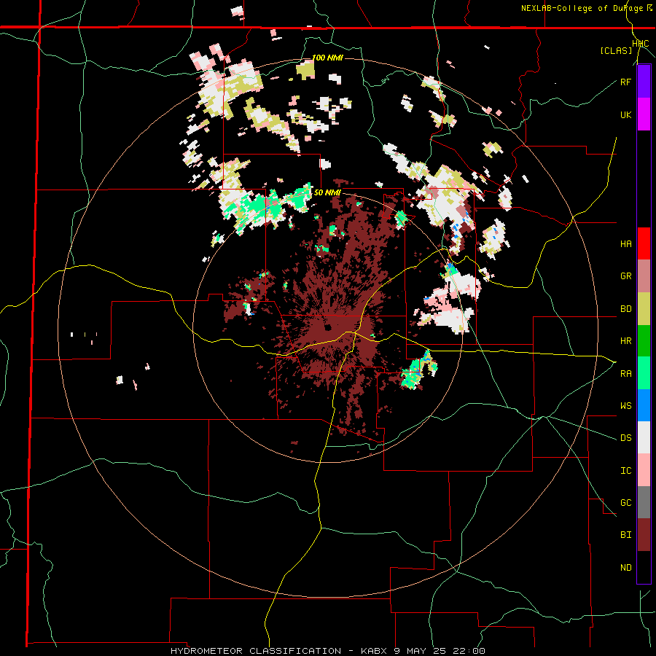Select the IC pink legend swatch

pos(644,470)
